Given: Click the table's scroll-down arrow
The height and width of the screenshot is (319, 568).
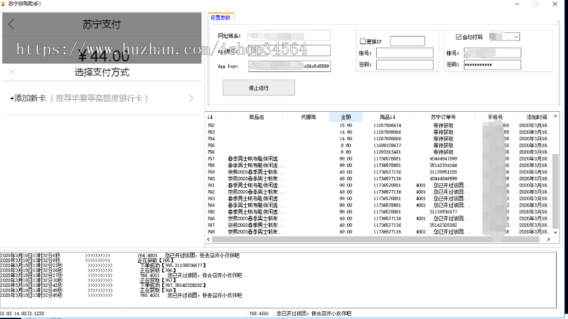Looking at the screenshot, I should [555, 232].
